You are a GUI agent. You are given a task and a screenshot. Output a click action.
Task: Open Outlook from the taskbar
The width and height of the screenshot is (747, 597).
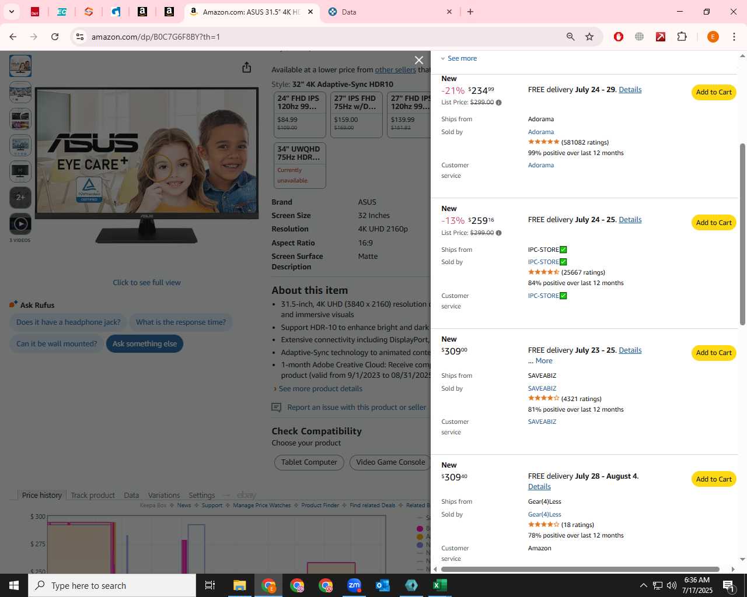coord(383,585)
